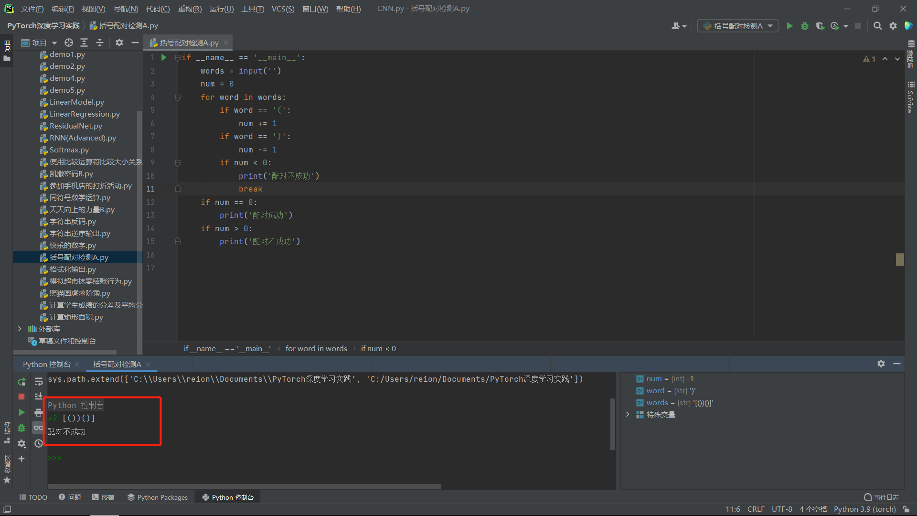This screenshot has height=516, width=917.
Task: Open the 重构(R) menu
Action: click(190, 9)
